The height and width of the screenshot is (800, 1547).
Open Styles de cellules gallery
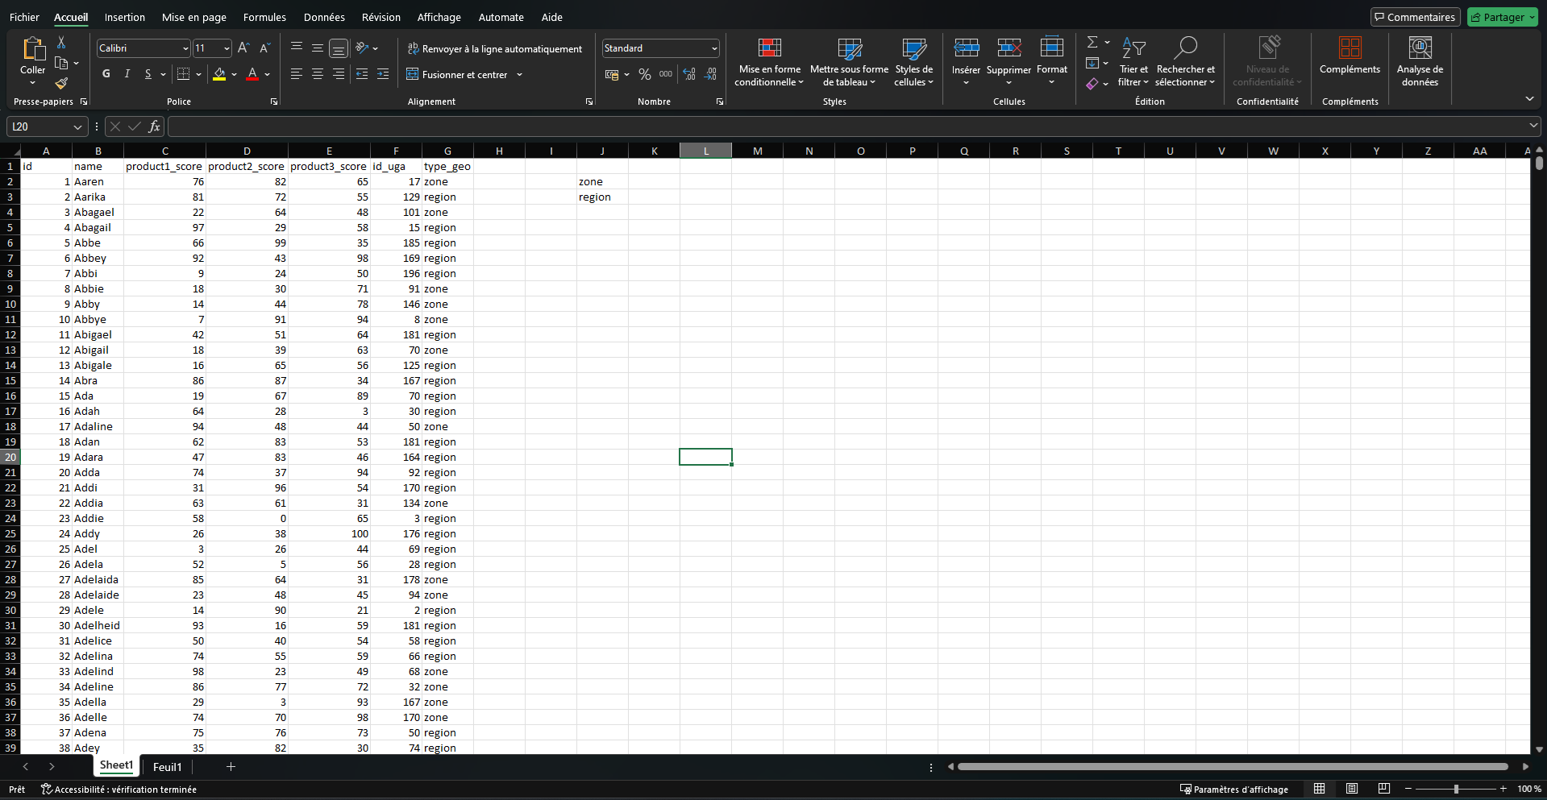click(x=913, y=62)
